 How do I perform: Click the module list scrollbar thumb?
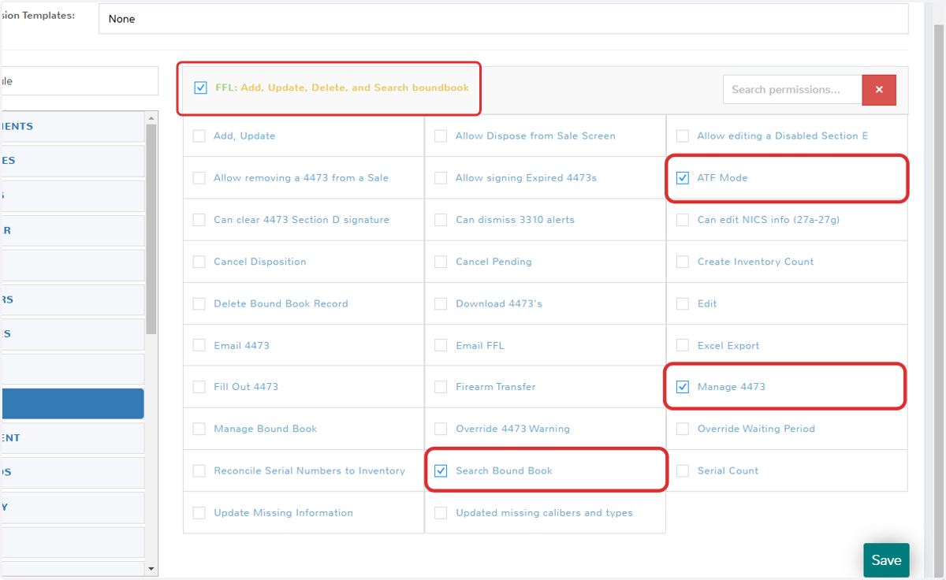click(x=151, y=229)
